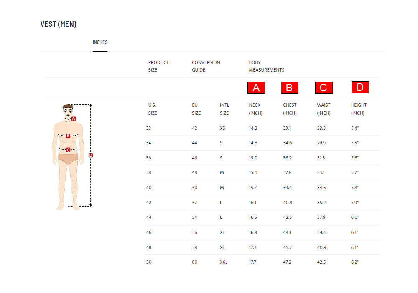418x293 pixels.
Task: Click the CHEST (INCH) column header
Action: [x=290, y=109]
